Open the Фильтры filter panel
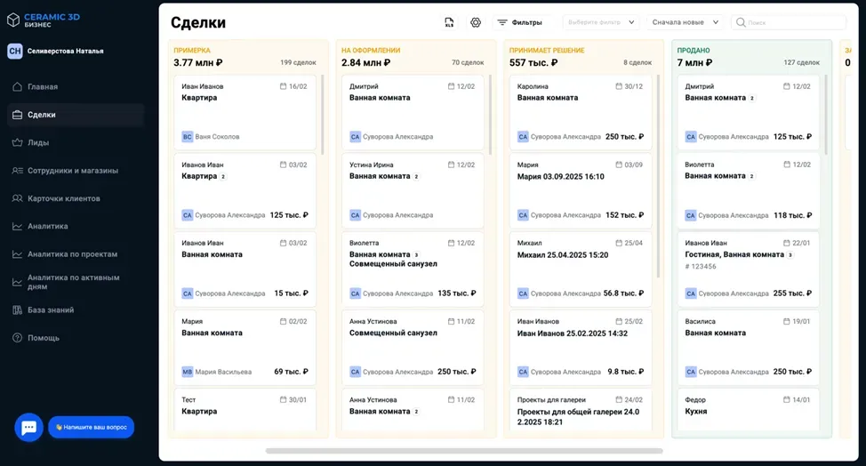 point(520,22)
